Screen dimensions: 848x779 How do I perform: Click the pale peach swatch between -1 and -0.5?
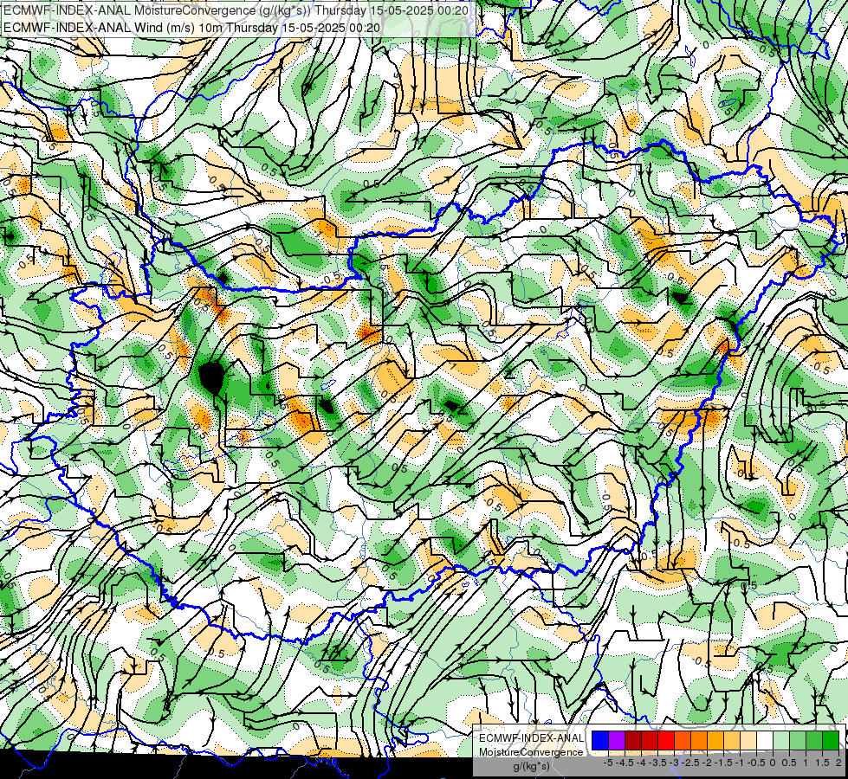tap(748, 740)
